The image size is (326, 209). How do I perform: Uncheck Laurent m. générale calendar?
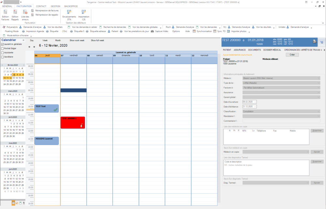click(x=3, y=44)
